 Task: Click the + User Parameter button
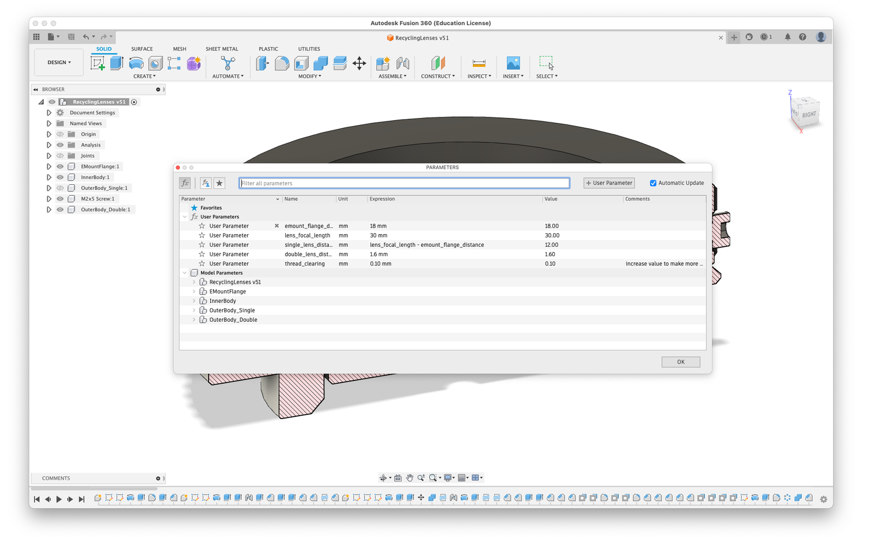(x=609, y=183)
